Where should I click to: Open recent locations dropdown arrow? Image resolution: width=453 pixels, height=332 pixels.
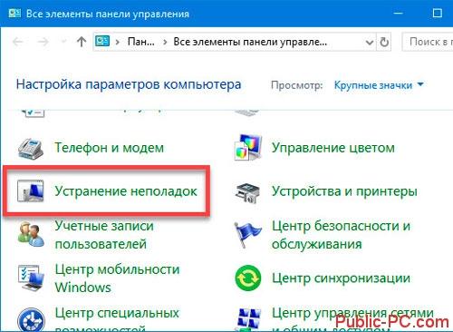pos(63,42)
